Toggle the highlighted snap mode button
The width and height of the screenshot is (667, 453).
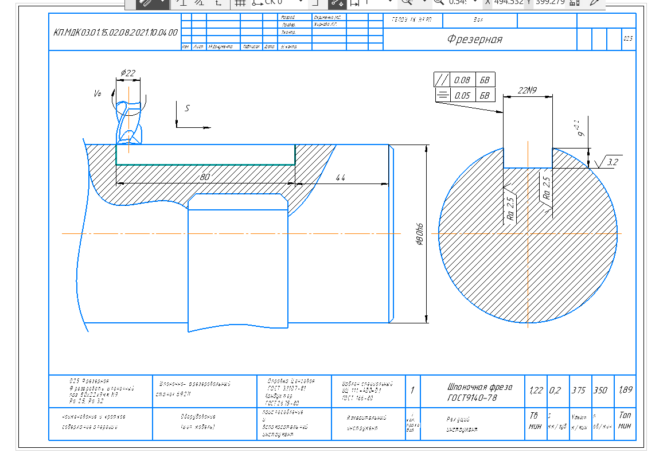coord(337,3)
